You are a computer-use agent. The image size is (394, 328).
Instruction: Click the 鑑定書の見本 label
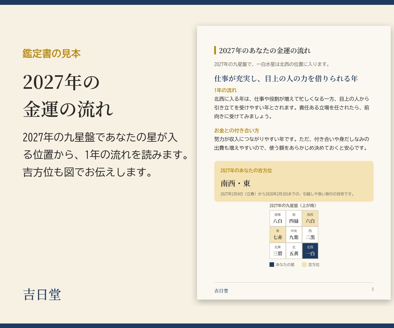coord(52,54)
